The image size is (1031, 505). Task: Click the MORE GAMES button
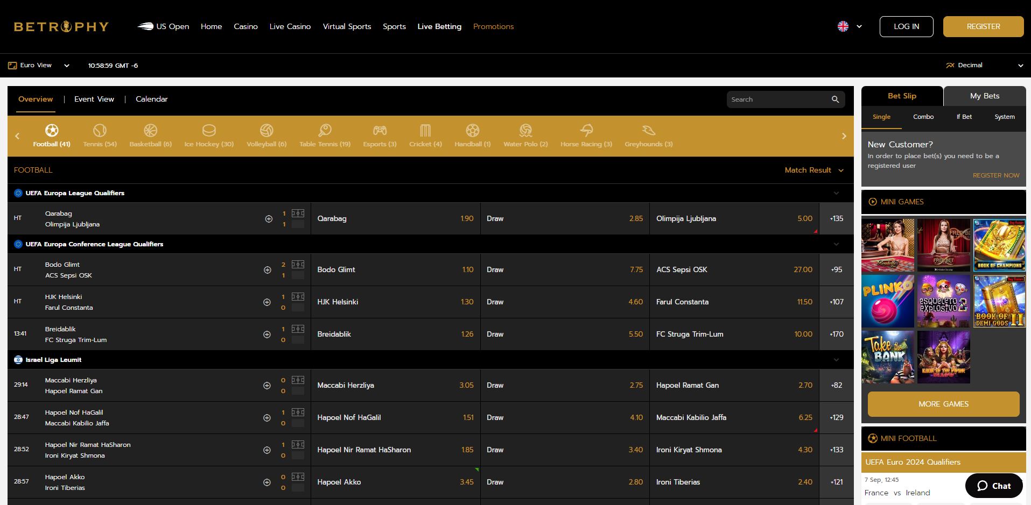pos(944,404)
